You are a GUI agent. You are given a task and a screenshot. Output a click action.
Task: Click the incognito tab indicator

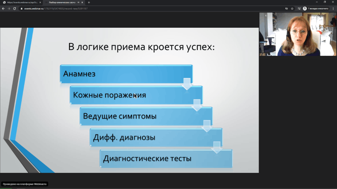click(316, 9)
